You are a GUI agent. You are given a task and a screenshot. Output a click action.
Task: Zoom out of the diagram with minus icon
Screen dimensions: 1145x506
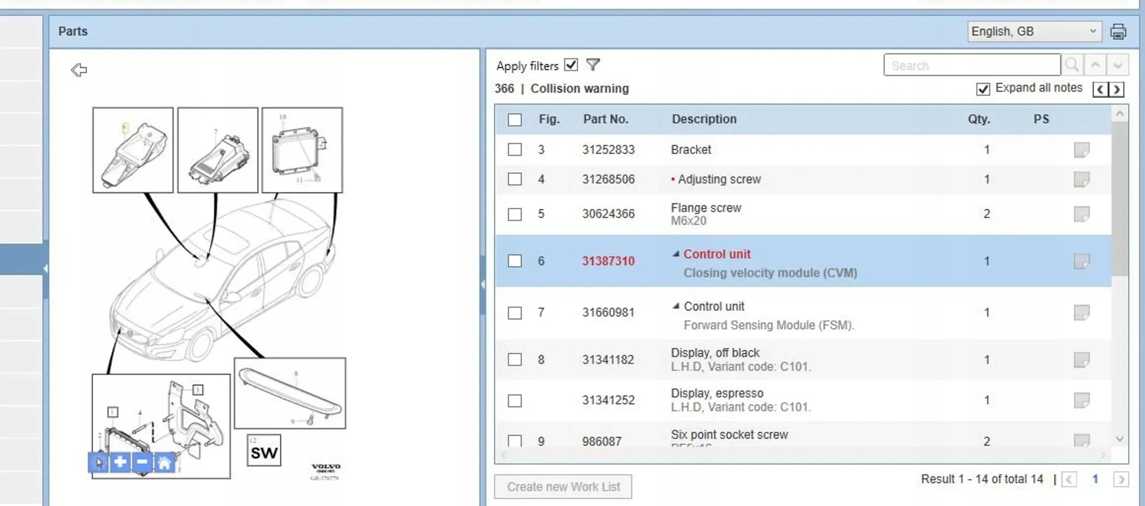(x=142, y=462)
